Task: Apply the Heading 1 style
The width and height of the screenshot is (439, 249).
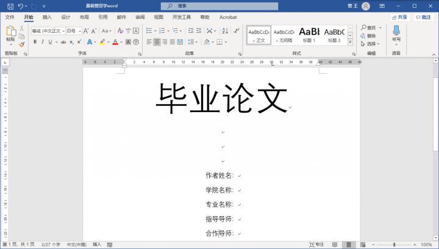Action: [309, 35]
